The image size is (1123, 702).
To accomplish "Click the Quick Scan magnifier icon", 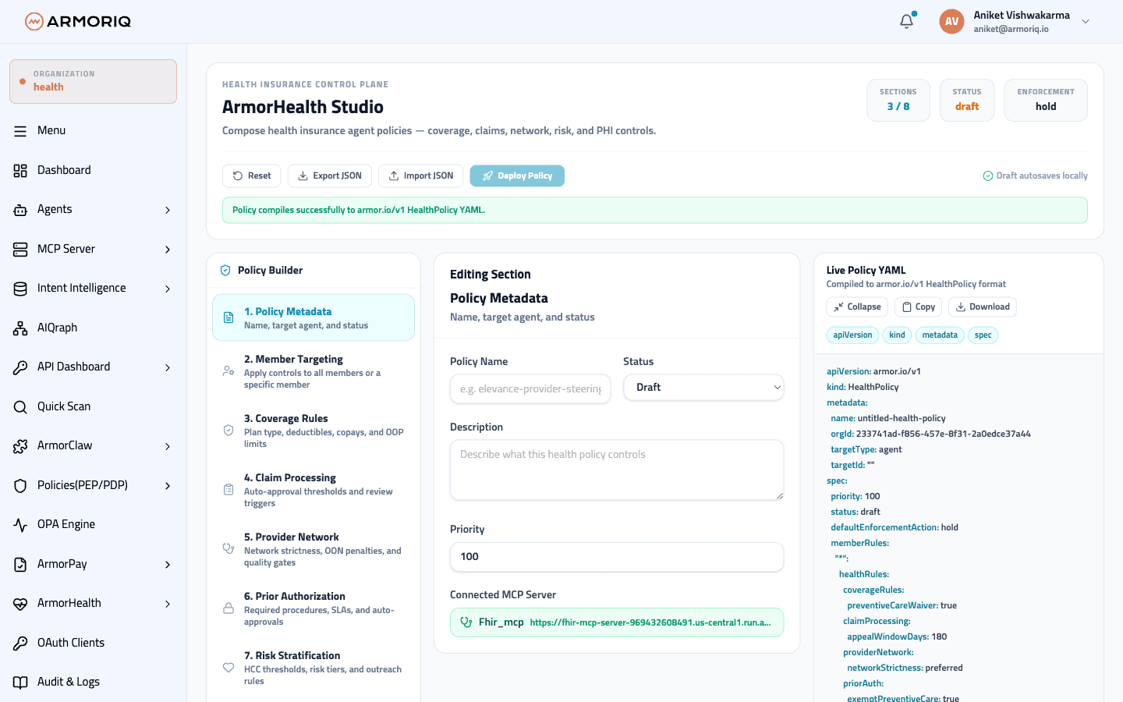I will tap(20, 406).
